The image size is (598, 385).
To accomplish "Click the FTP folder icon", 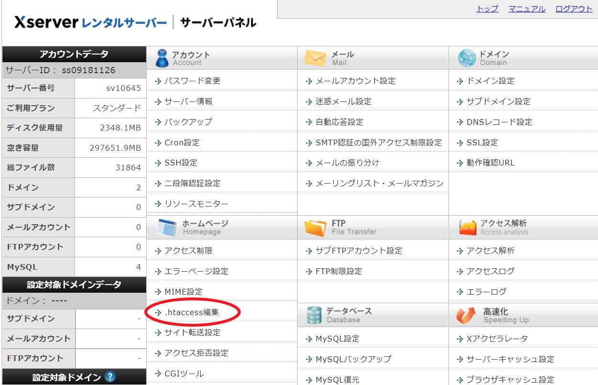I will coord(315,228).
